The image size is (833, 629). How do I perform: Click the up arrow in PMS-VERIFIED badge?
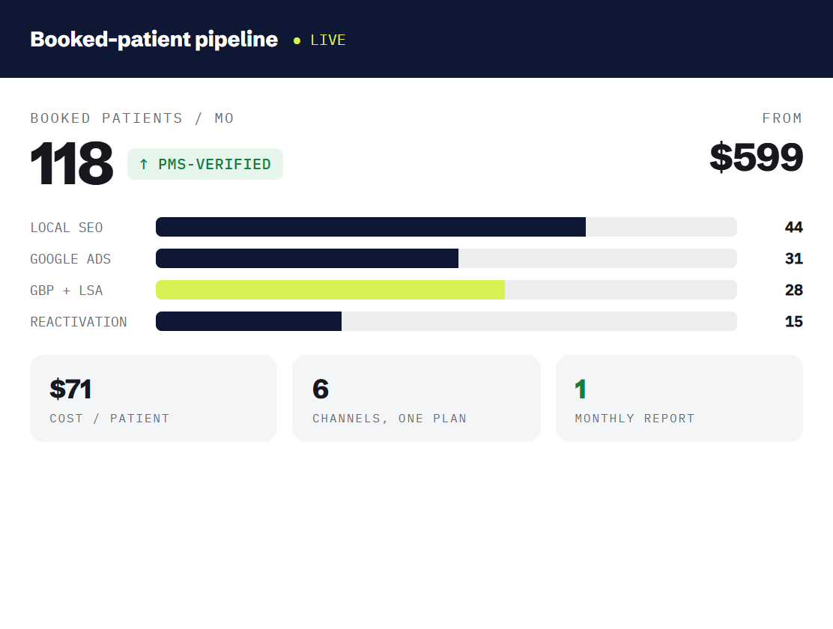click(x=143, y=164)
